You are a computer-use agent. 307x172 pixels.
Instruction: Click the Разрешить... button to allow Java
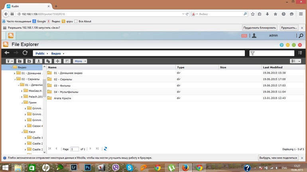coord(289,28)
